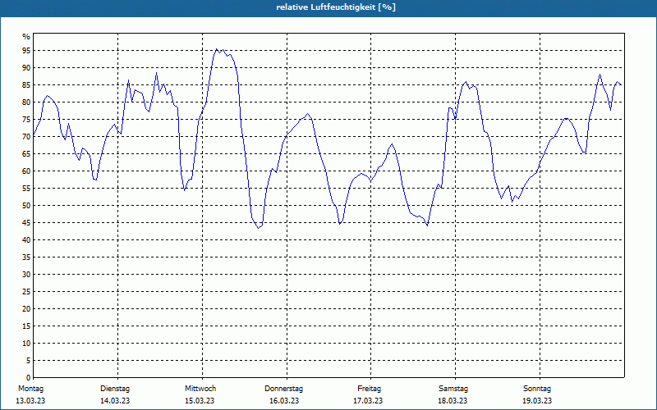
Task: Click the y-axis value '50'
Action: 26,206
